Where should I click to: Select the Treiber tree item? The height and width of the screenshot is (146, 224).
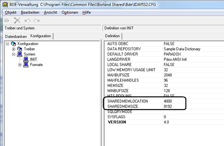point(29,49)
